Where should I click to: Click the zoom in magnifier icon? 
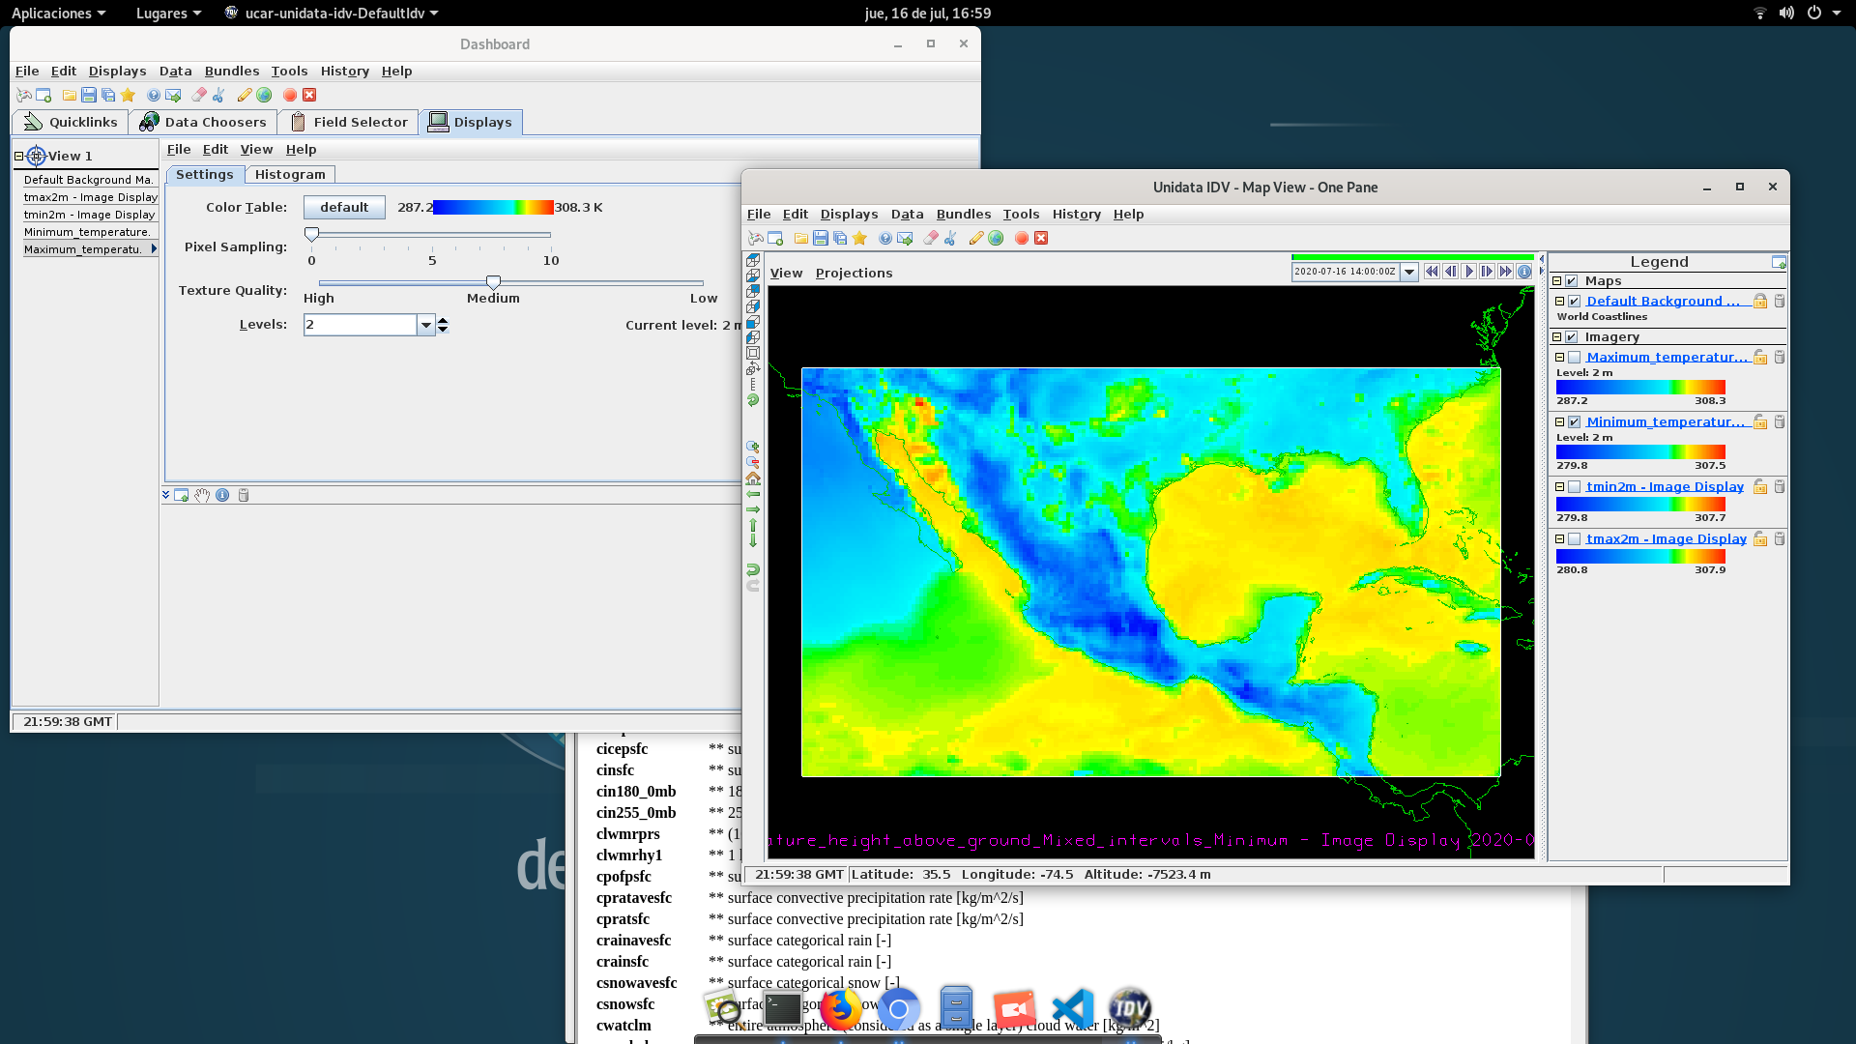coord(753,448)
